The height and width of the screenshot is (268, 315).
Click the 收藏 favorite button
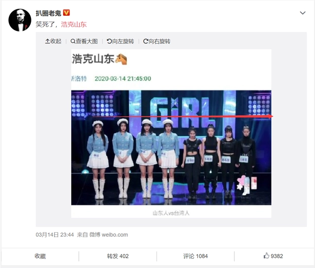click(40, 256)
